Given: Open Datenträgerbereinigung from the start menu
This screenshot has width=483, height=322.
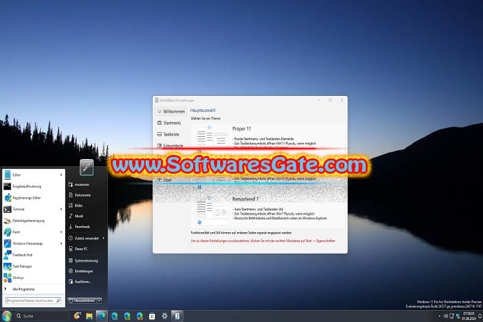Looking at the screenshot, I should point(34,220).
